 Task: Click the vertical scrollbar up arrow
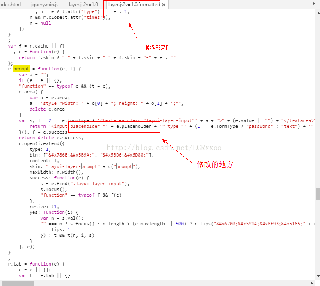pyautogui.click(x=318, y=13)
